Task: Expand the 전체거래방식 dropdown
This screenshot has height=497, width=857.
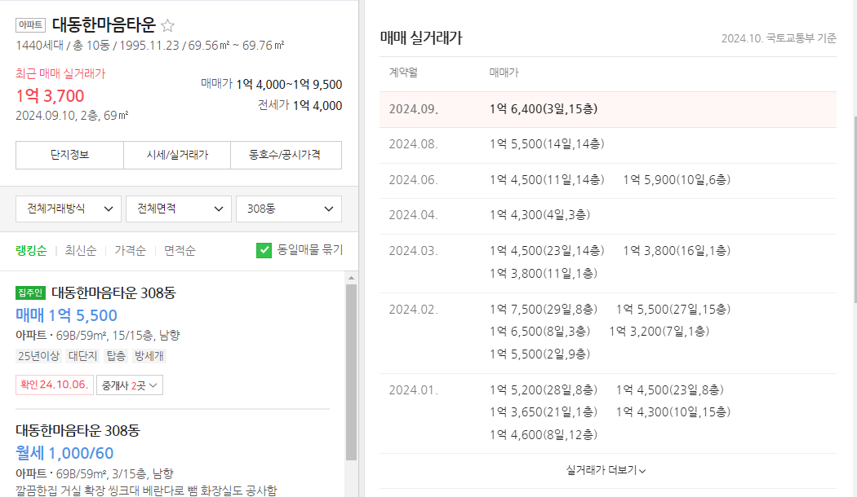Action: [69, 209]
